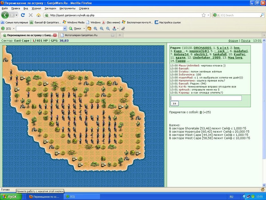Click the green Back navigation arrow
Image resolution: width=266 pixels, height=200 pixels.
point(5,15)
